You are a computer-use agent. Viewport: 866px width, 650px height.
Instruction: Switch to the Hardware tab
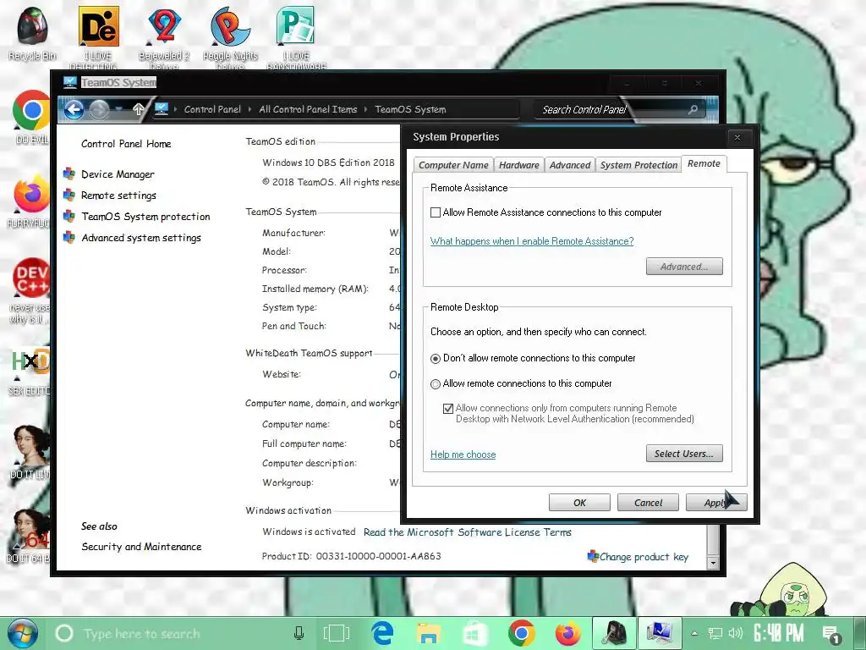click(518, 165)
